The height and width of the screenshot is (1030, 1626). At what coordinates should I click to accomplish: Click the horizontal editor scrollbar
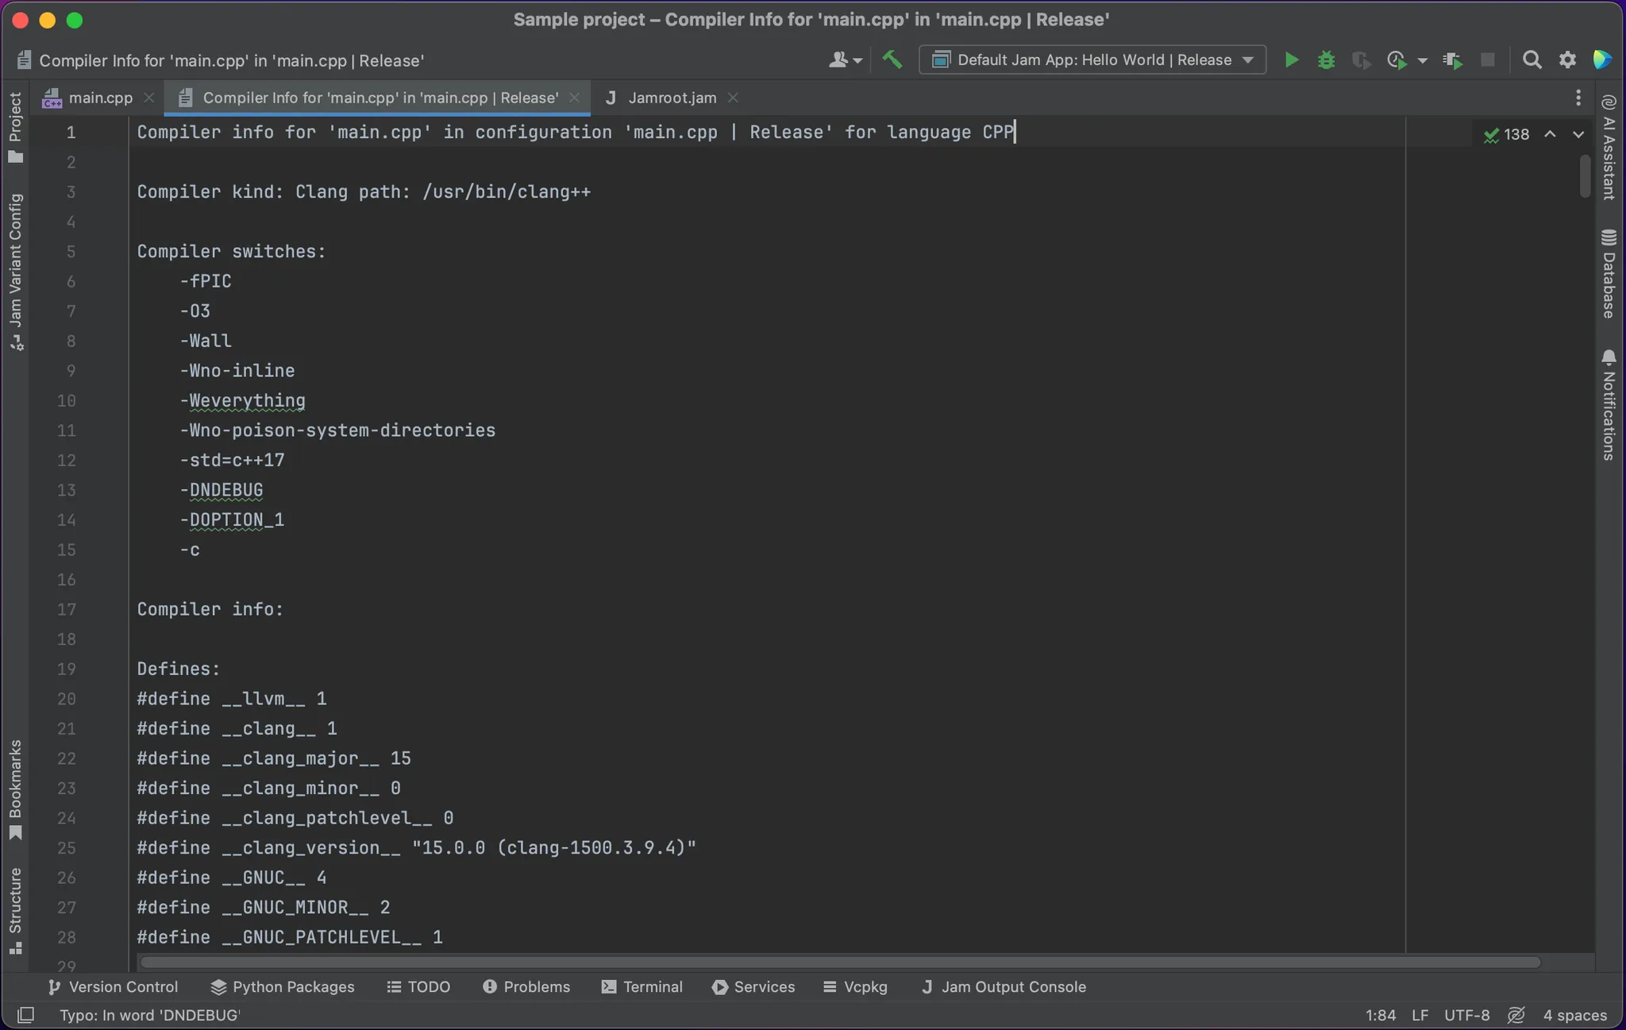tap(840, 962)
